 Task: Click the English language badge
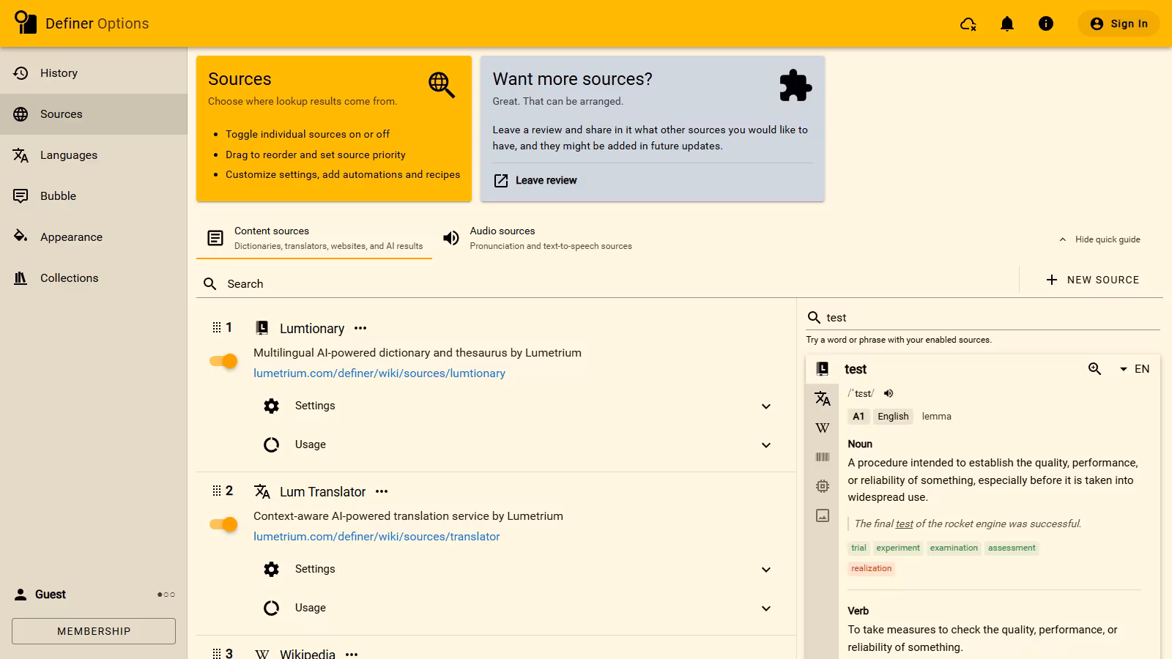[893, 416]
